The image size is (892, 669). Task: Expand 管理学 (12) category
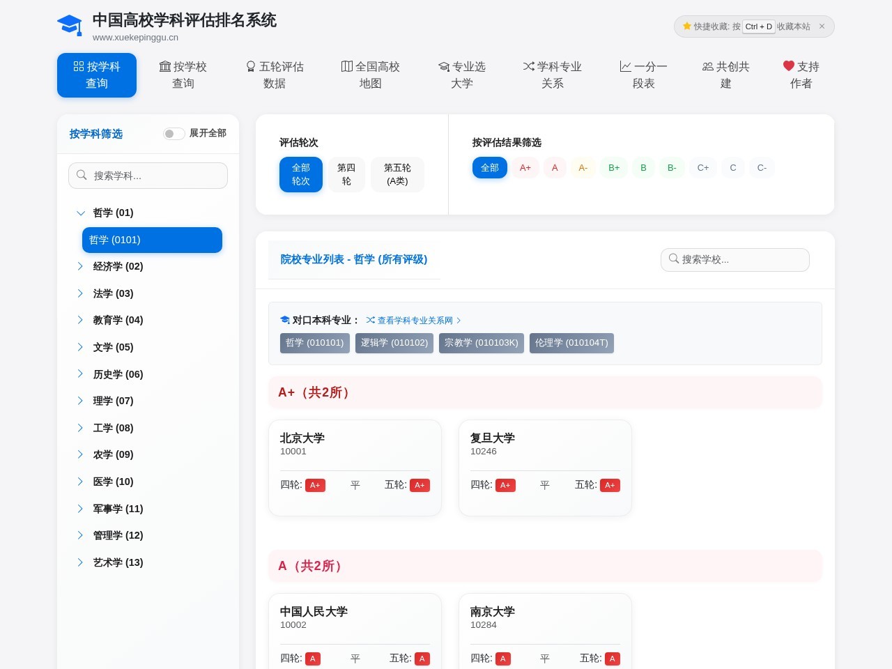[x=148, y=535]
